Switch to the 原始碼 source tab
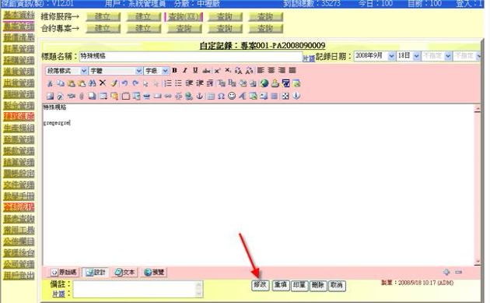 pos(64,273)
